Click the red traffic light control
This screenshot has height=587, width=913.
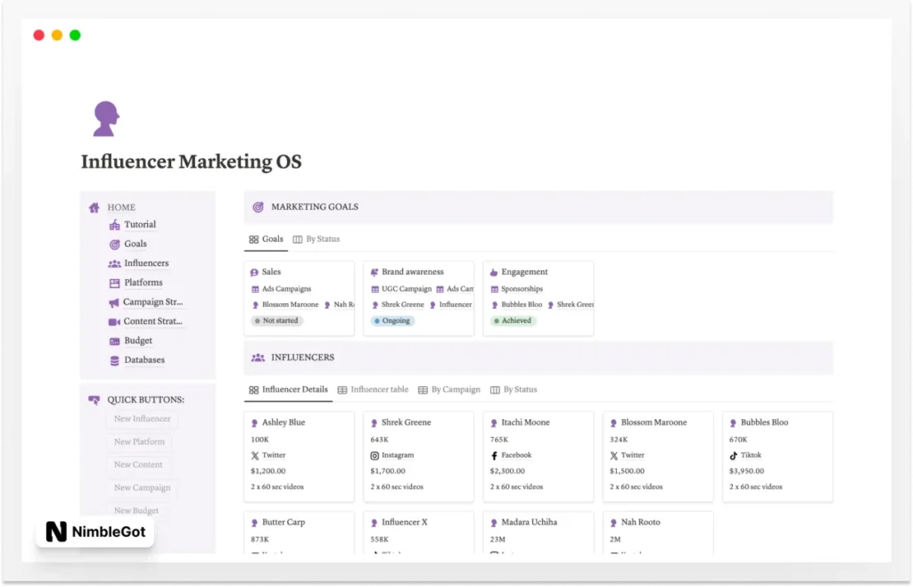pos(38,35)
